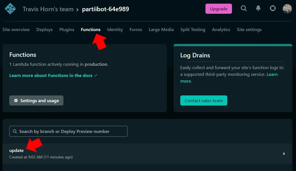Click the Upgrade button

tap(219, 8)
